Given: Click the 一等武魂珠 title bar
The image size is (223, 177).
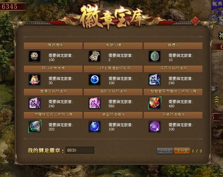Looking at the screenshot, I should tap(53, 46).
